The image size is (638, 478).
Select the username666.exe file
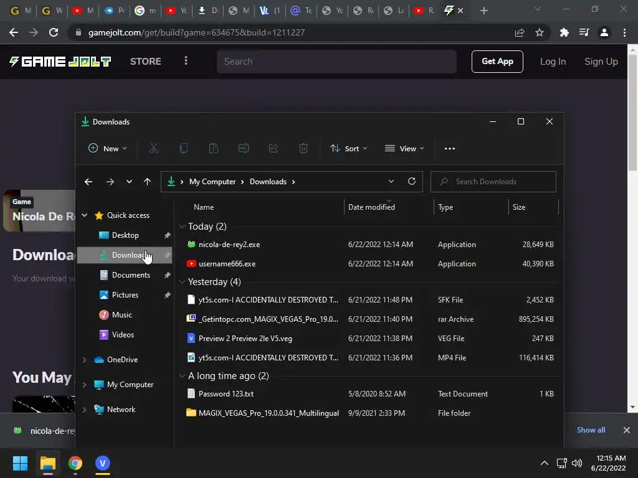click(370, 264)
